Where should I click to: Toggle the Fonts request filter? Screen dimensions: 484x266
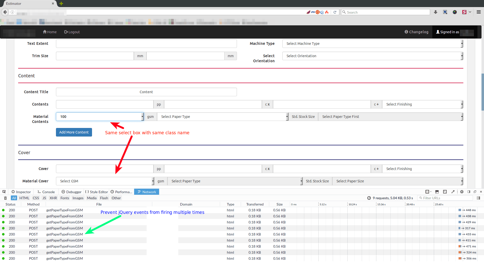point(65,198)
